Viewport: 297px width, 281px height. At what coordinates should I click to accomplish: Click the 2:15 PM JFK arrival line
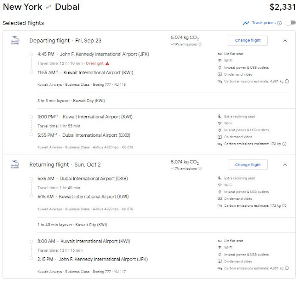(93, 259)
